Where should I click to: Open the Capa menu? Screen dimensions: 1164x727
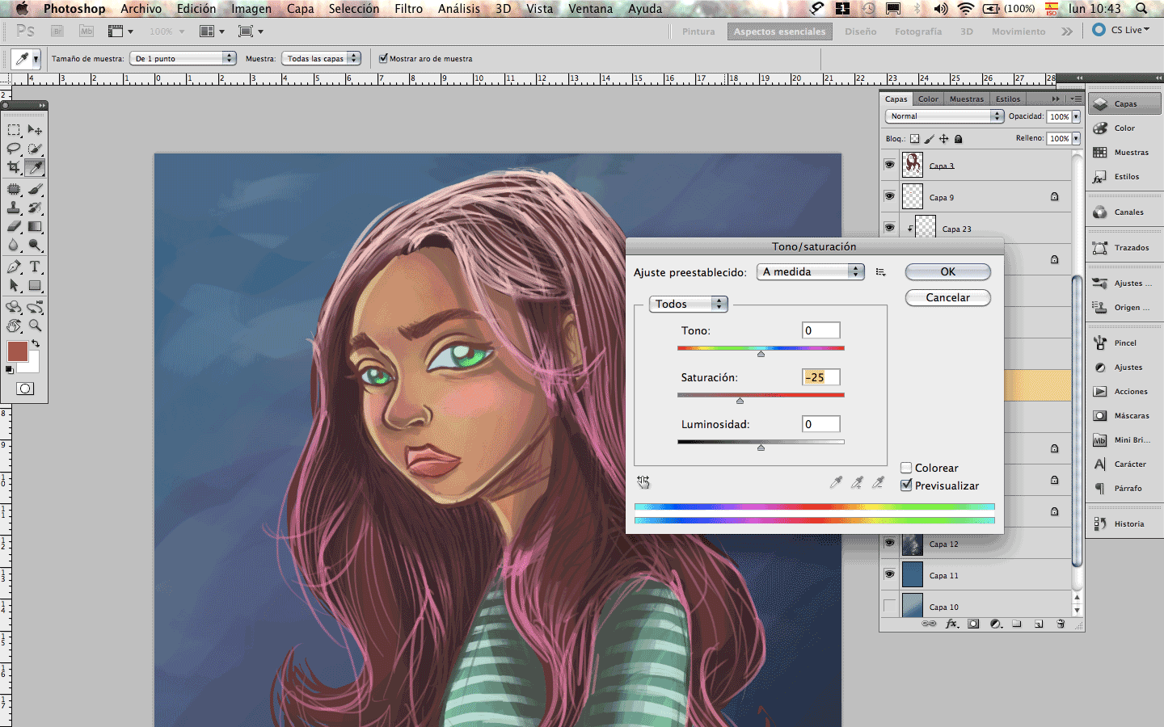(x=300, y=9)
